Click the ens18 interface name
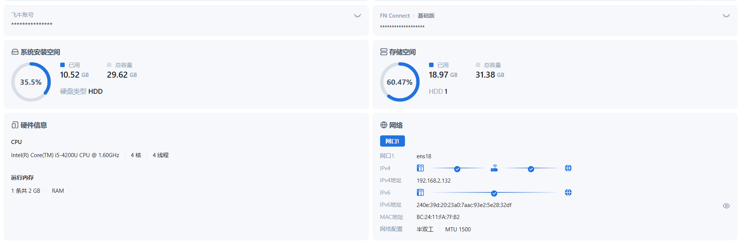This screenshot has height=243, width=738. click(424, 156)
